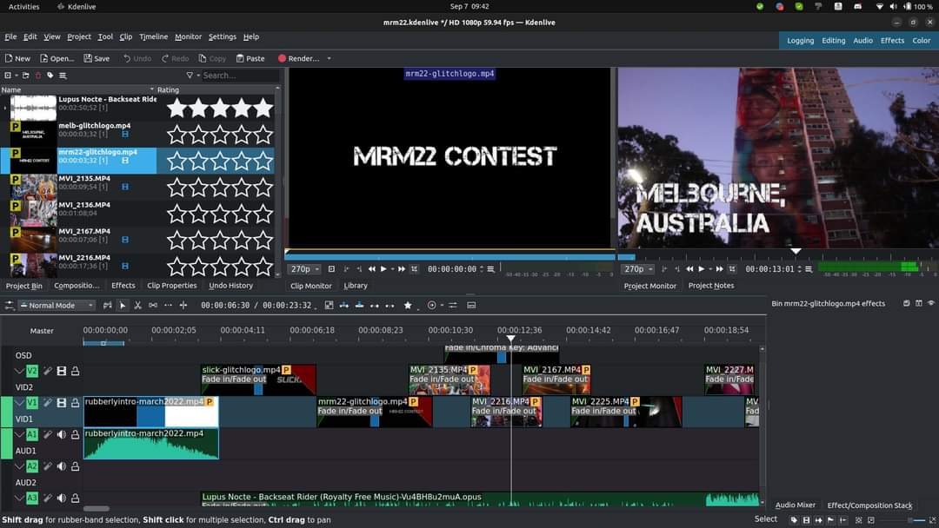Activate the selection arrow tool in timeline toolbar
Viewport: 939px width, 528px height.
tap(123, 305)
